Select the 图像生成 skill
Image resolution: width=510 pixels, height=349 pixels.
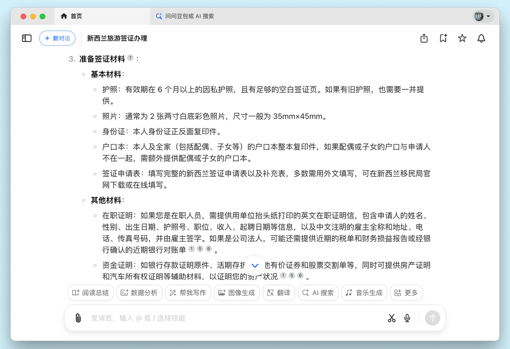coord(237,293)
